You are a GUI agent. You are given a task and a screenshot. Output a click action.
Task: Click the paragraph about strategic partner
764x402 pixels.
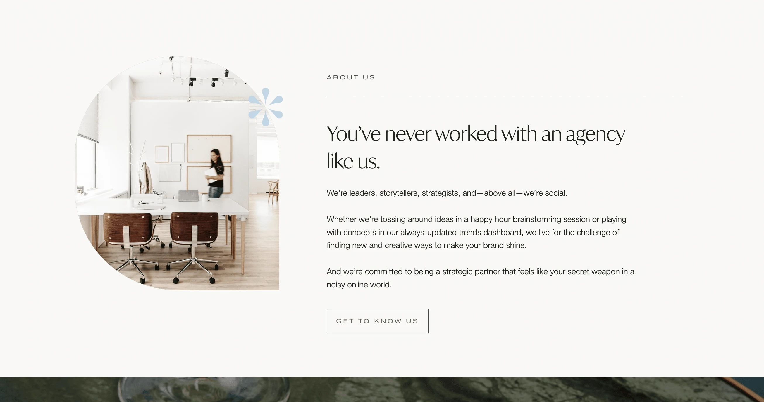(x=481, y=278)
